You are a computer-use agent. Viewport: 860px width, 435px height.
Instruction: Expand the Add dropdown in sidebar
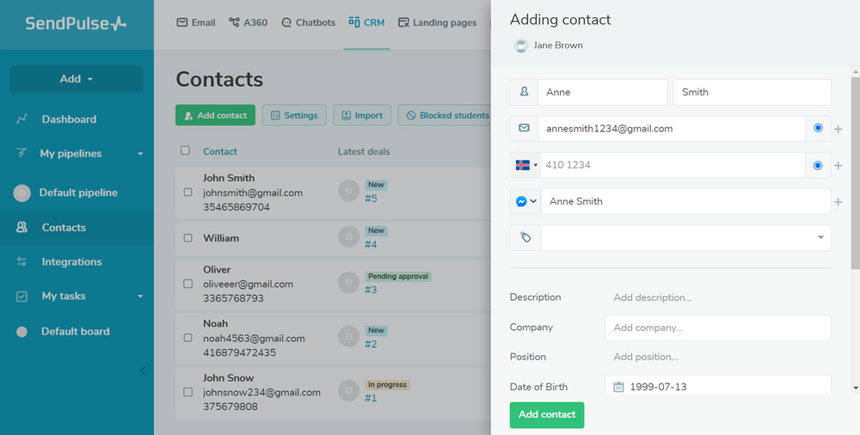(x=77, y=79)
